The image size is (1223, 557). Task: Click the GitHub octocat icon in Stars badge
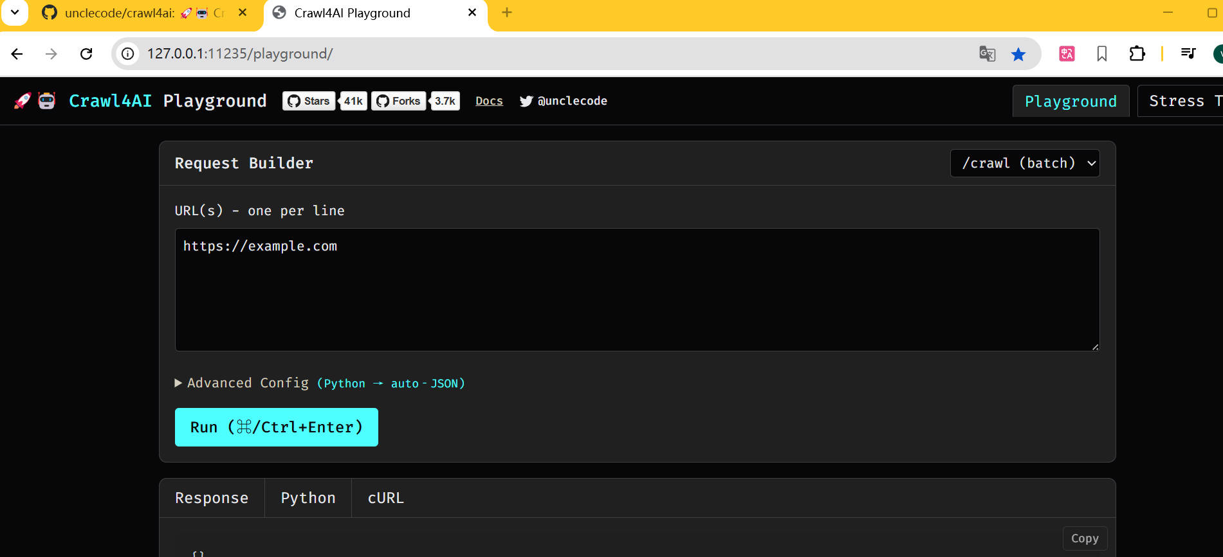(x=294, y=101)
